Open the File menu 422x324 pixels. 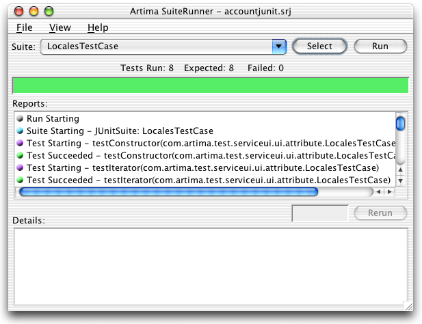pos(24,27)
